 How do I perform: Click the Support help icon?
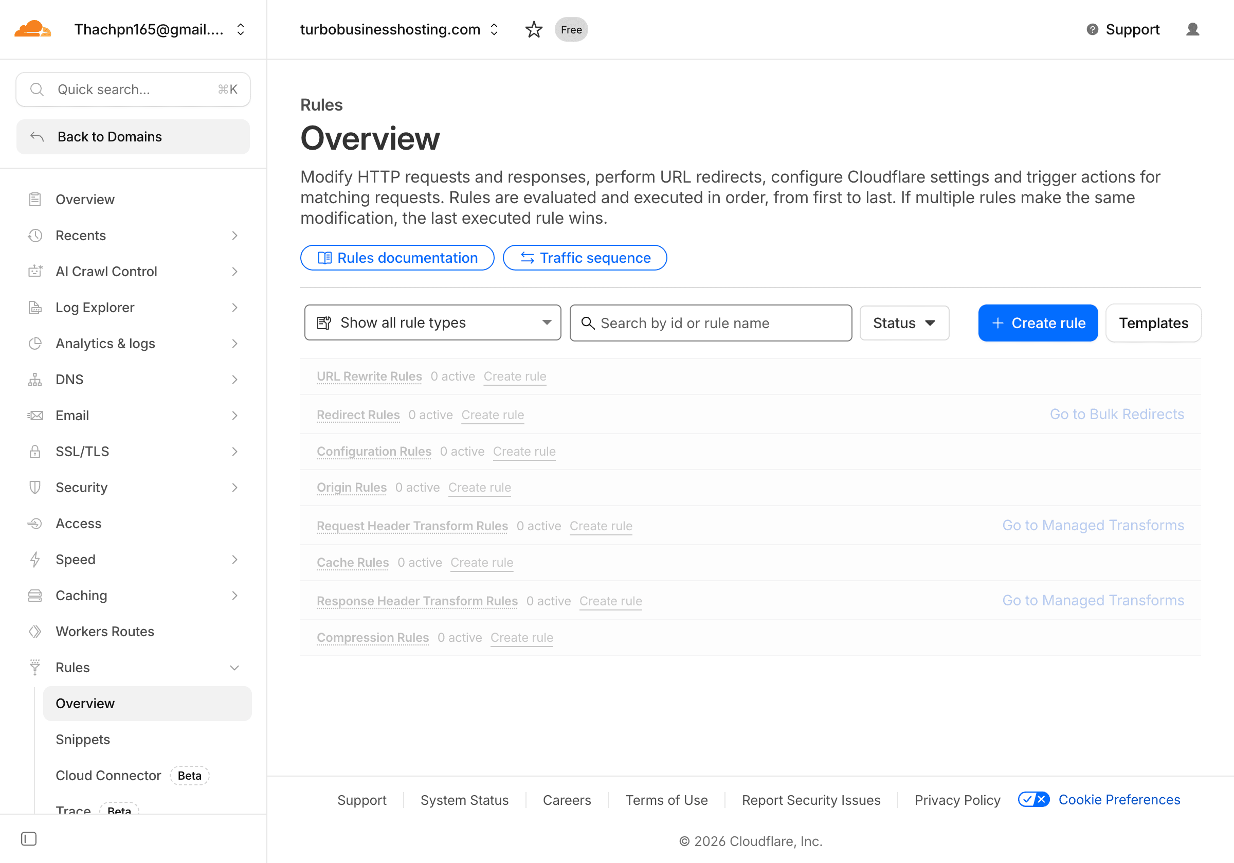tap(1092, 30)
